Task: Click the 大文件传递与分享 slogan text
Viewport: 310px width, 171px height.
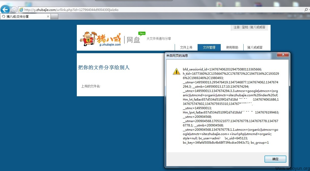Action: [x=159, y=39]
